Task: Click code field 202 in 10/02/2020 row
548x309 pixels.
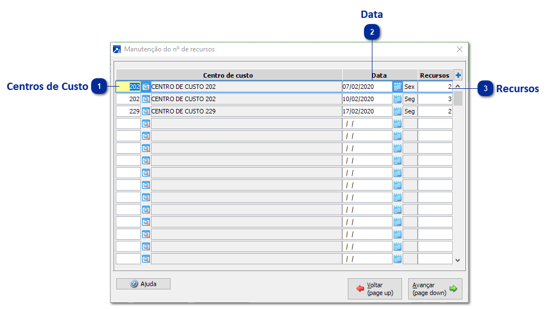Action: [x=128, y=99]
